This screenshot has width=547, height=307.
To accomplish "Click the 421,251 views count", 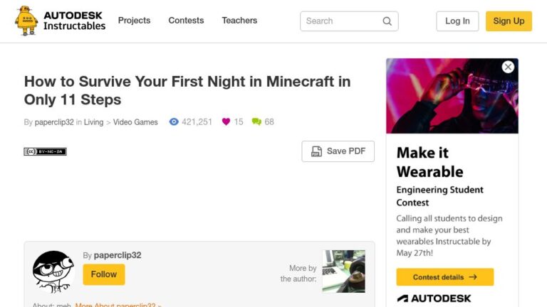I will pos(197,122).
